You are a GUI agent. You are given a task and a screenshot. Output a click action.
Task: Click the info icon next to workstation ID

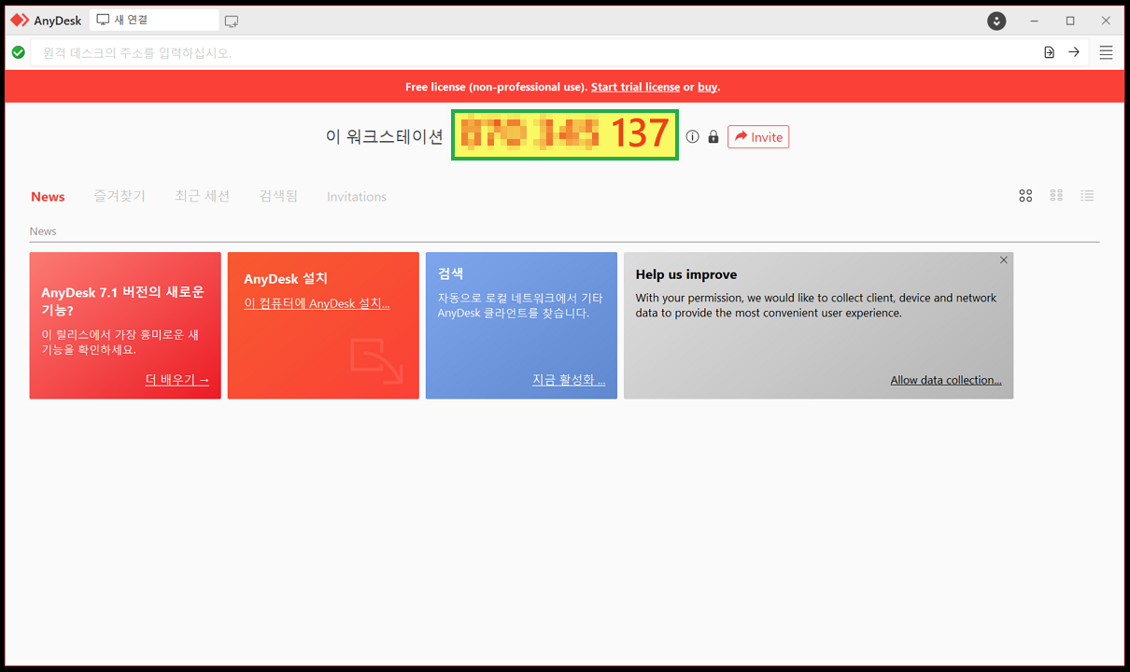(692, 137)
